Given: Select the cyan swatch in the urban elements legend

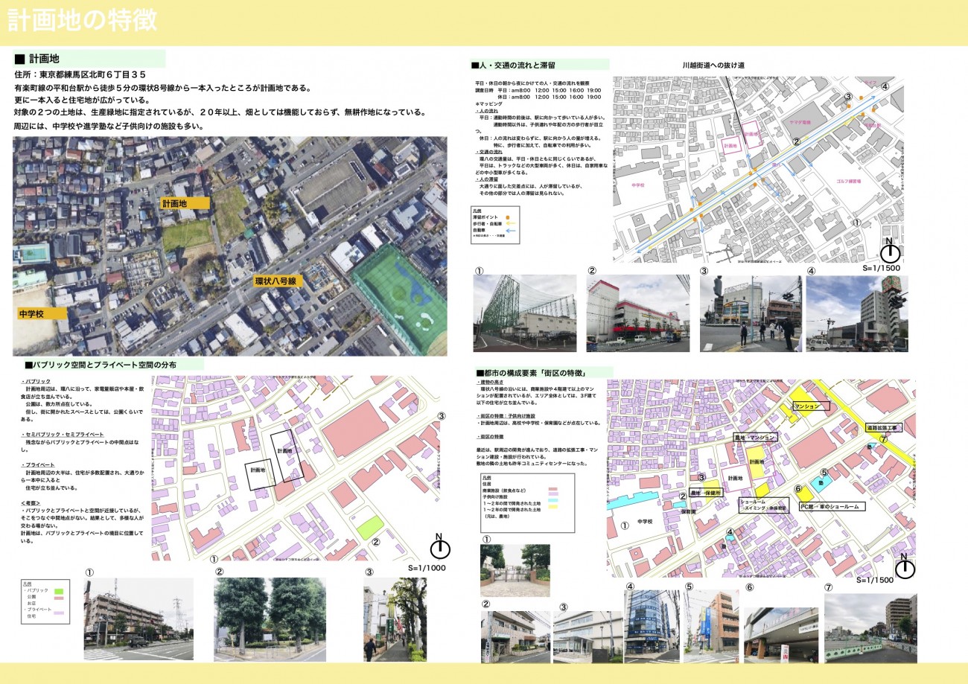Looking at the screenshot, I should tap(553, 501).
